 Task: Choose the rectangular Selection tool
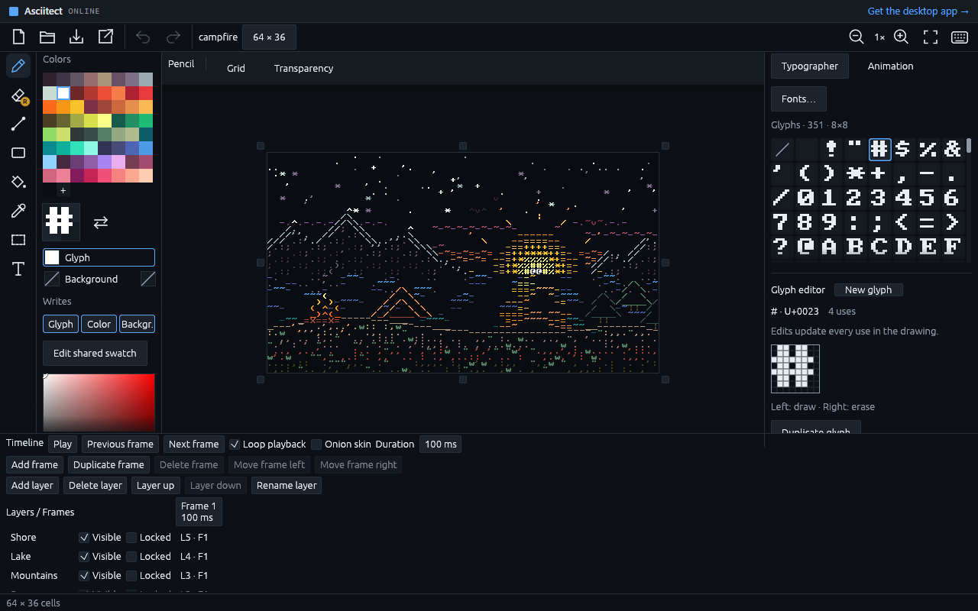(18, 240)
